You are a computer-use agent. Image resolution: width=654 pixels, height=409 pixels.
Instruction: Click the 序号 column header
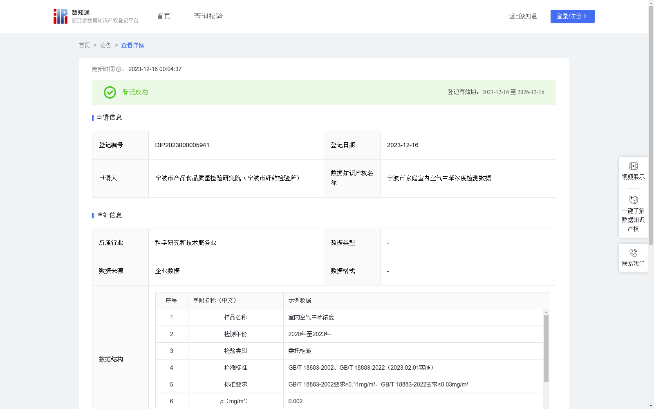[x=172, y=301]
